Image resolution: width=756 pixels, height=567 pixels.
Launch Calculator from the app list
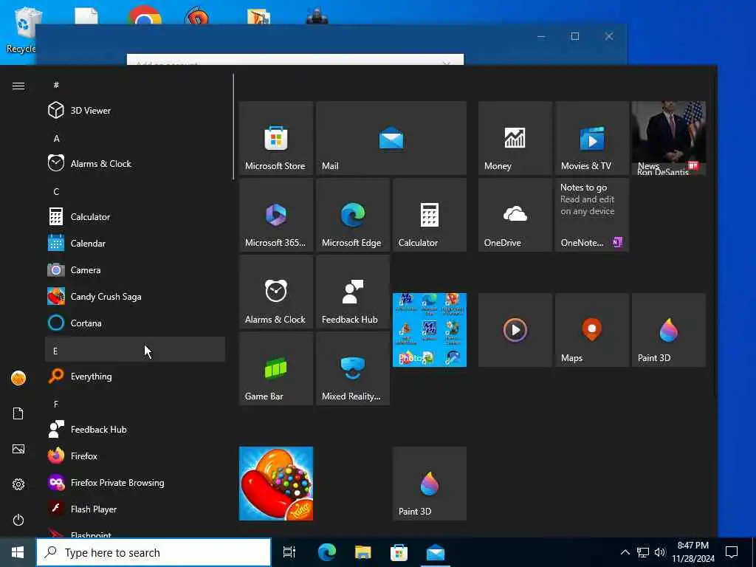click(x=135, y=216)
